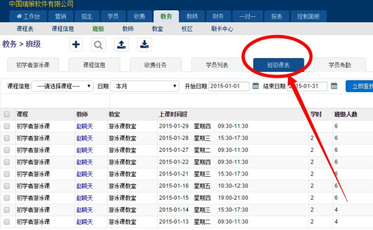Click the 班级人数 column header

pyautogui.click(x=346, y=114)
